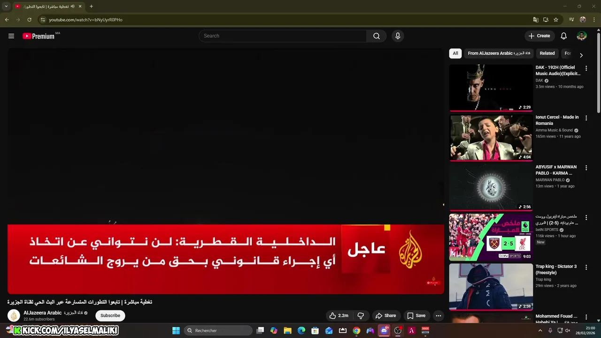Open the YouTube account avatar menu
The width and height of the screenshot is (601, 338).
(x=582, y=36)
